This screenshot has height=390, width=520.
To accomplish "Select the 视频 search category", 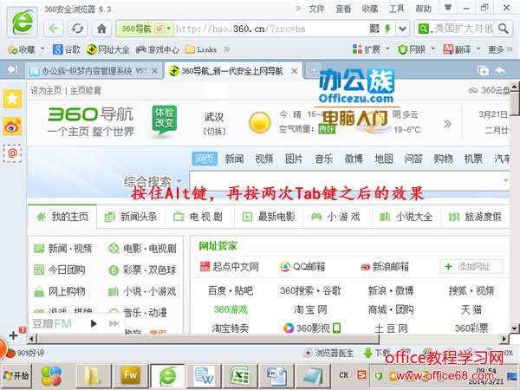I will [x=264, y=159].
